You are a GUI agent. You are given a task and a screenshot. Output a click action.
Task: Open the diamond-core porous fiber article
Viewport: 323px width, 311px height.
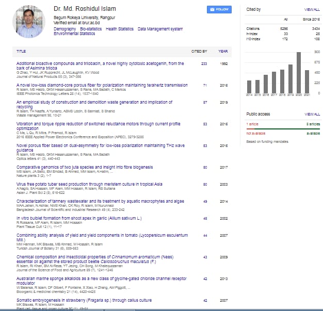click(102, 85)
